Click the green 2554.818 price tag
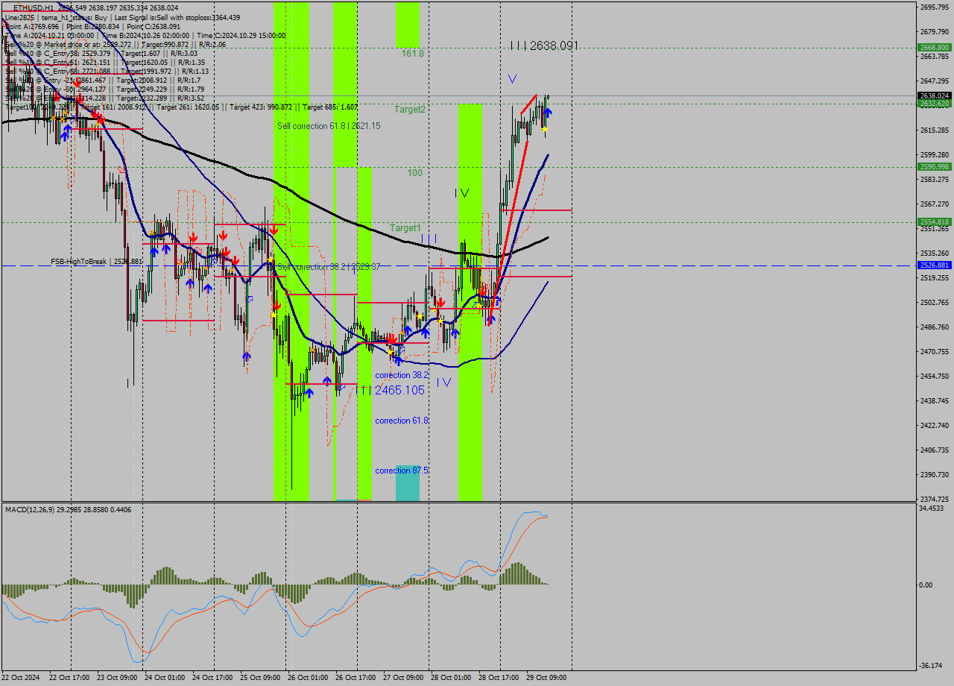 (x=934, y=221)
